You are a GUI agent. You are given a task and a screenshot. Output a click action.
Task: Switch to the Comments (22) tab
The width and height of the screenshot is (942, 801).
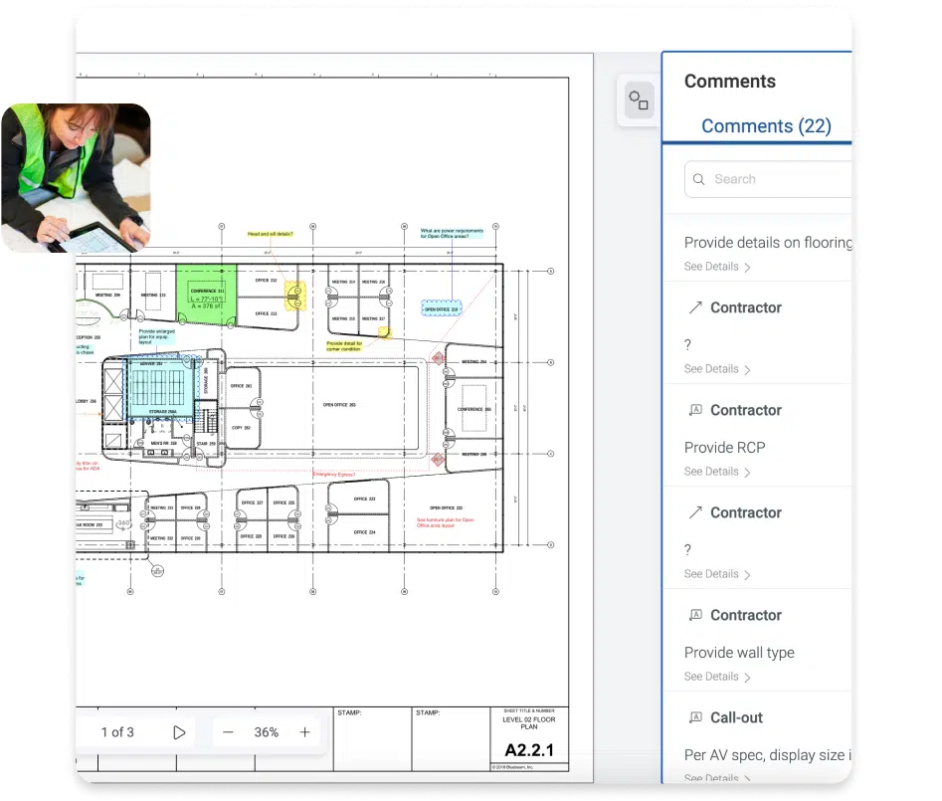(765, 126)
